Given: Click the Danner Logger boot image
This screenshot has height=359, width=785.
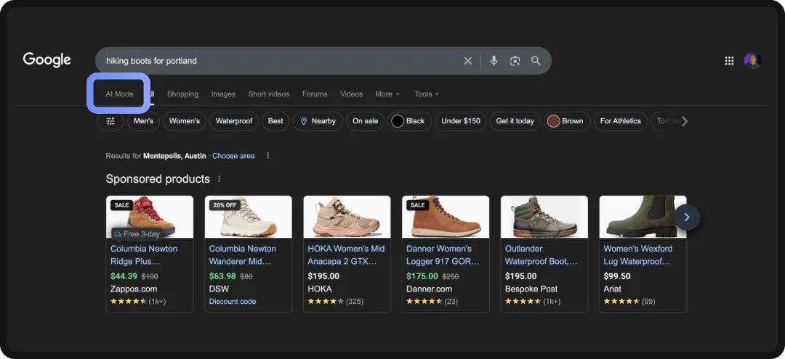Looking at the screenshot, I should tap(446, 217).
